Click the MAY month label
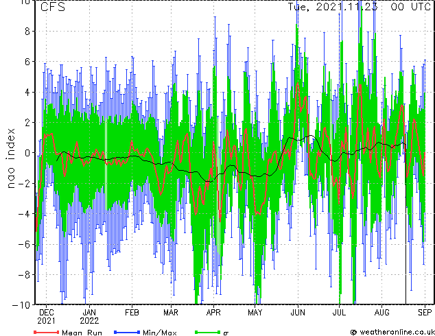Viewport: 435px width, 336px height. (255, 313)
